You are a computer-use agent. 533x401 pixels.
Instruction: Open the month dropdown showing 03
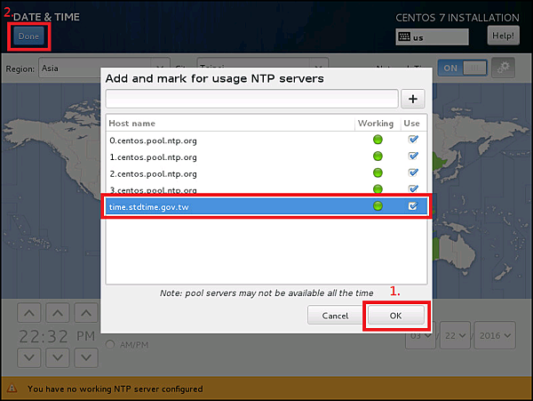420,336
